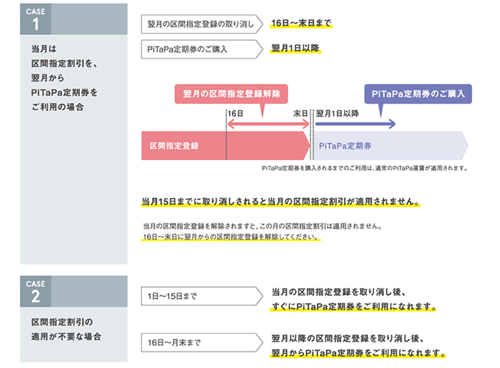Click the pink bar '区間指定登録'
This screenshot has height=368, width=500.
tap(226, 146)
